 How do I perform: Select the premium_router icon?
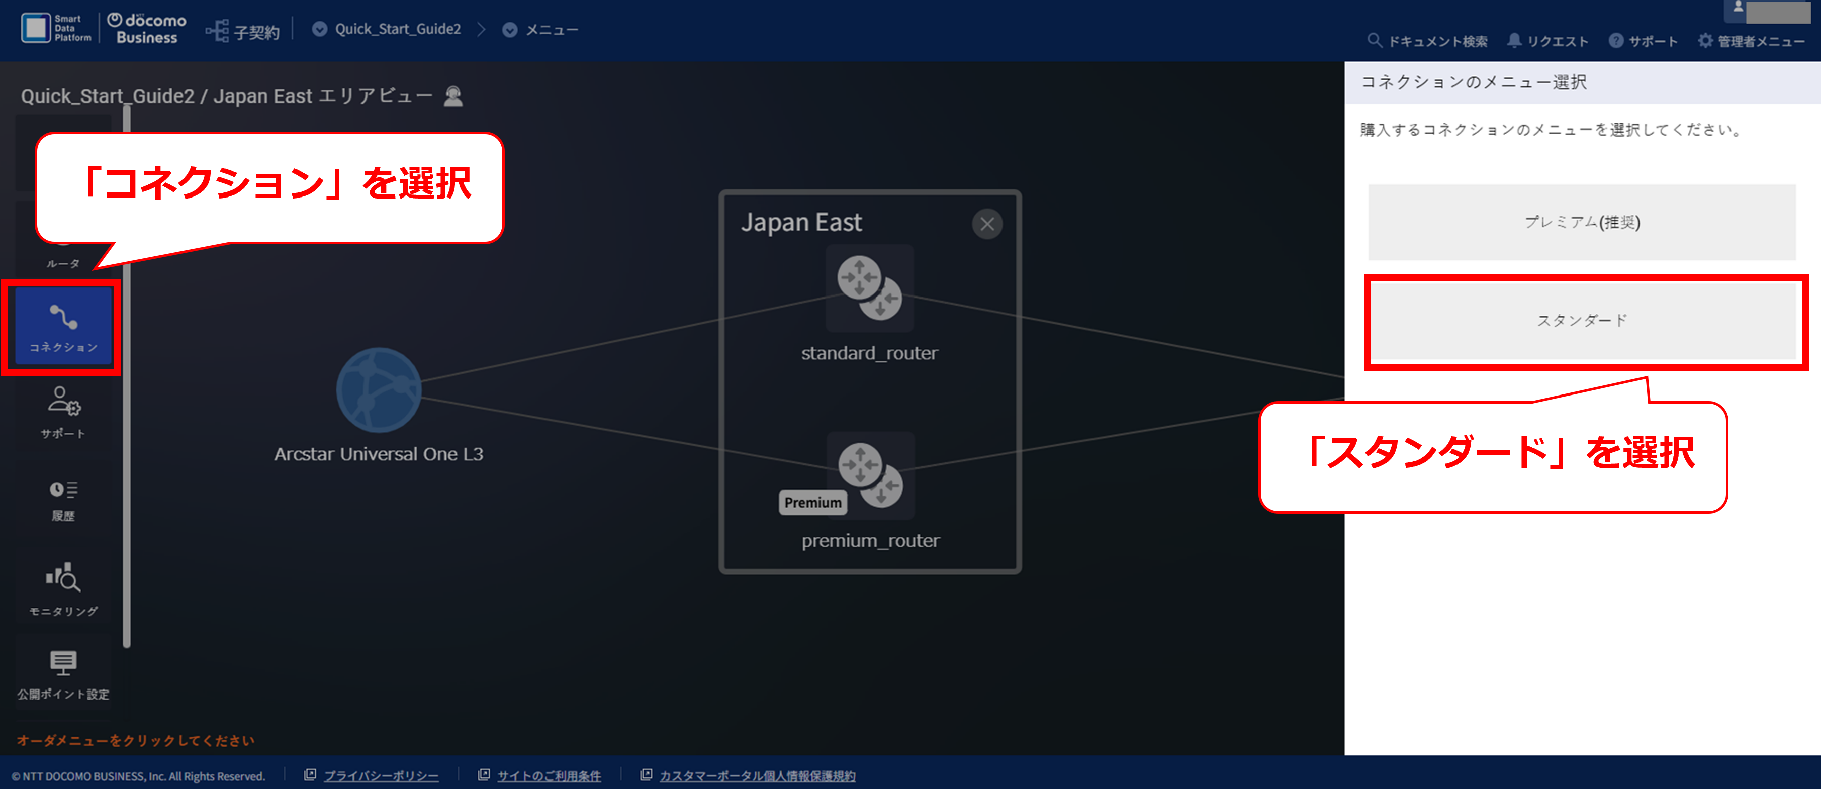pos(870,475)
